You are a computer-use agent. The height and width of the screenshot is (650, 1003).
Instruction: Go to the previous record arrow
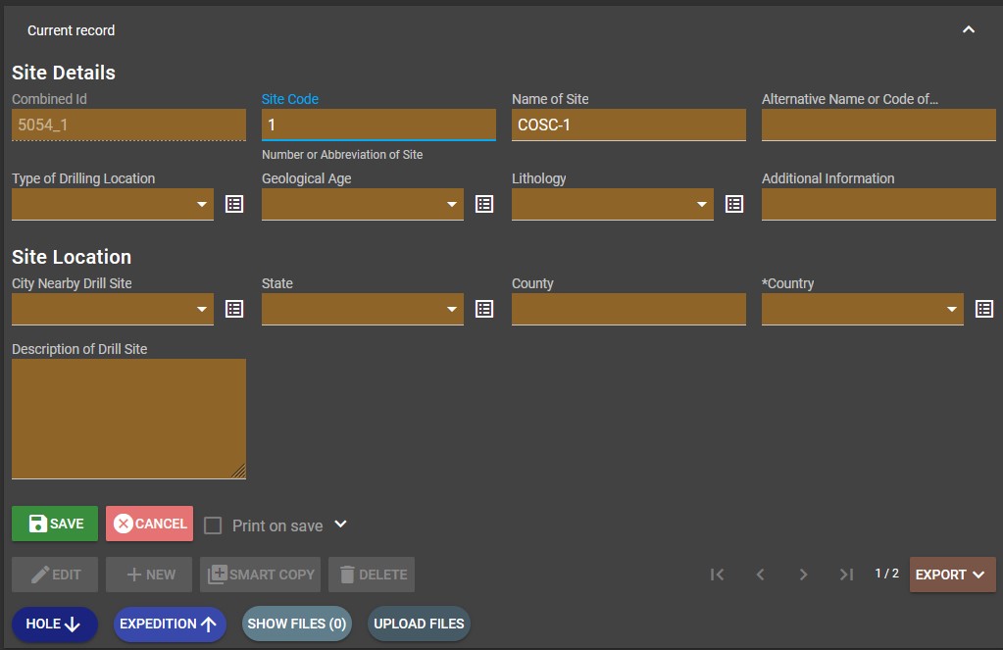tap(760, 575)
